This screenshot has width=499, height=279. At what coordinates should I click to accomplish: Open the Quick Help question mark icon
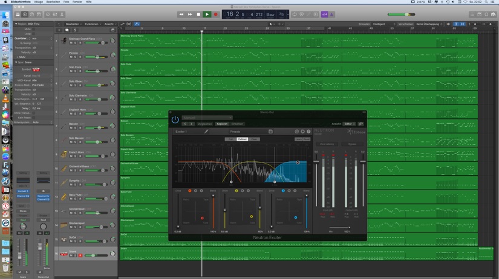[x=32, y=14]
